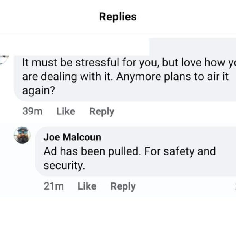Click the divider line under the Replies header
Viewport: 236px width, 234px height.
pyautogui.click(x=118, y=33)
